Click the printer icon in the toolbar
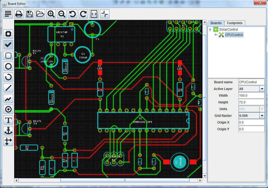The image size is (268, 188). pyautogui.click(x=19, y=14)
